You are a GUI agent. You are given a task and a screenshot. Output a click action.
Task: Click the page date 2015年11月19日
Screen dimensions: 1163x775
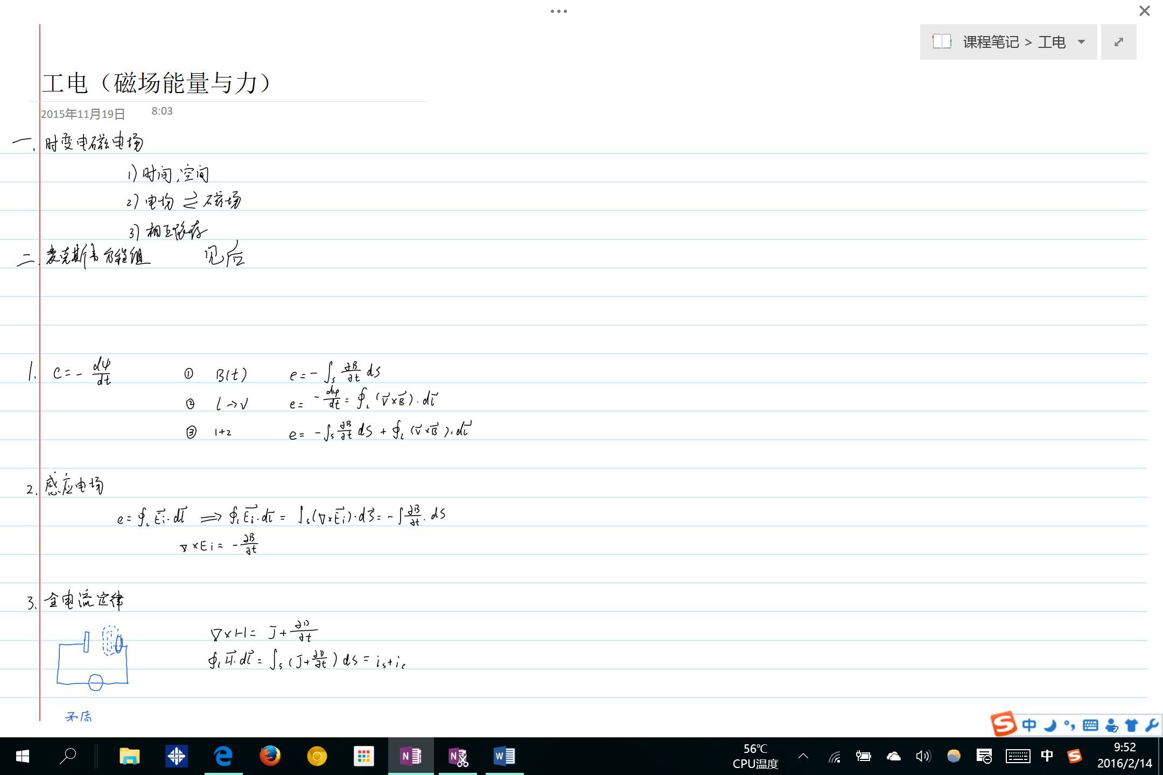coord(83,114)
